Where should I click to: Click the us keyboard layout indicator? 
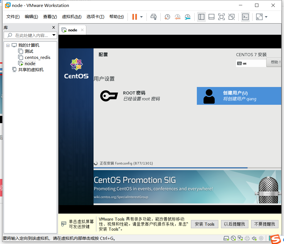coord(251,63)
